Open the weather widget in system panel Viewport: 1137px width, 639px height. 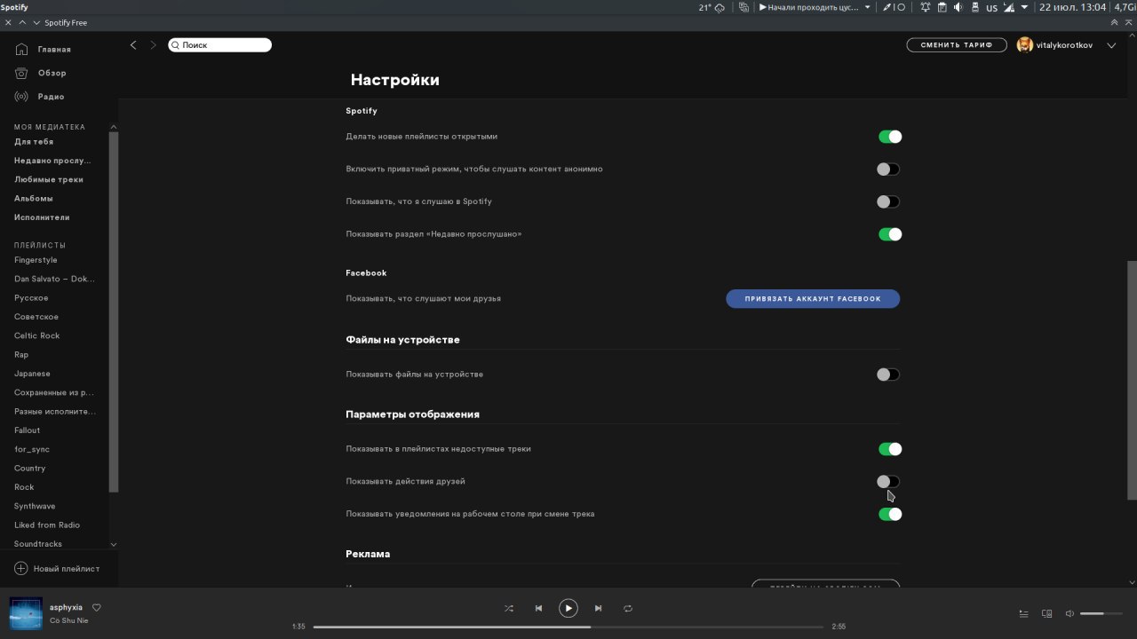712,7
